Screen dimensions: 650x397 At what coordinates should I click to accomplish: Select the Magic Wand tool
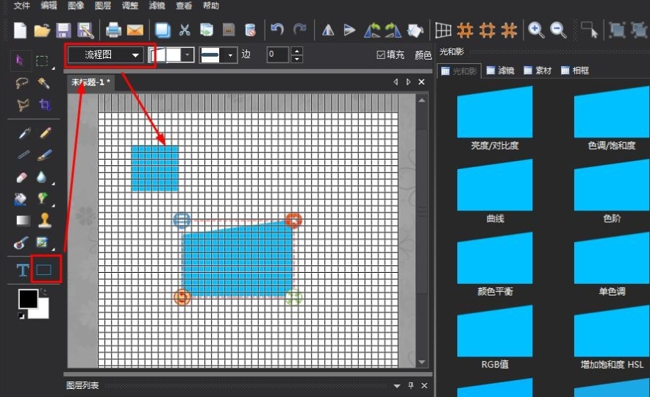point(43,83)
